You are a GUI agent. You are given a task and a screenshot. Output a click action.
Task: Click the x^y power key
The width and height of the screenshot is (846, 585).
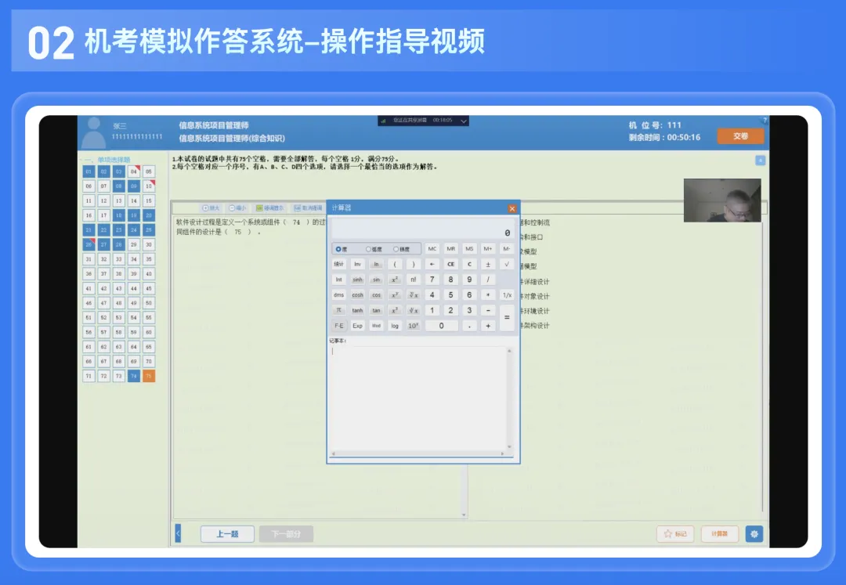point(394,295)
